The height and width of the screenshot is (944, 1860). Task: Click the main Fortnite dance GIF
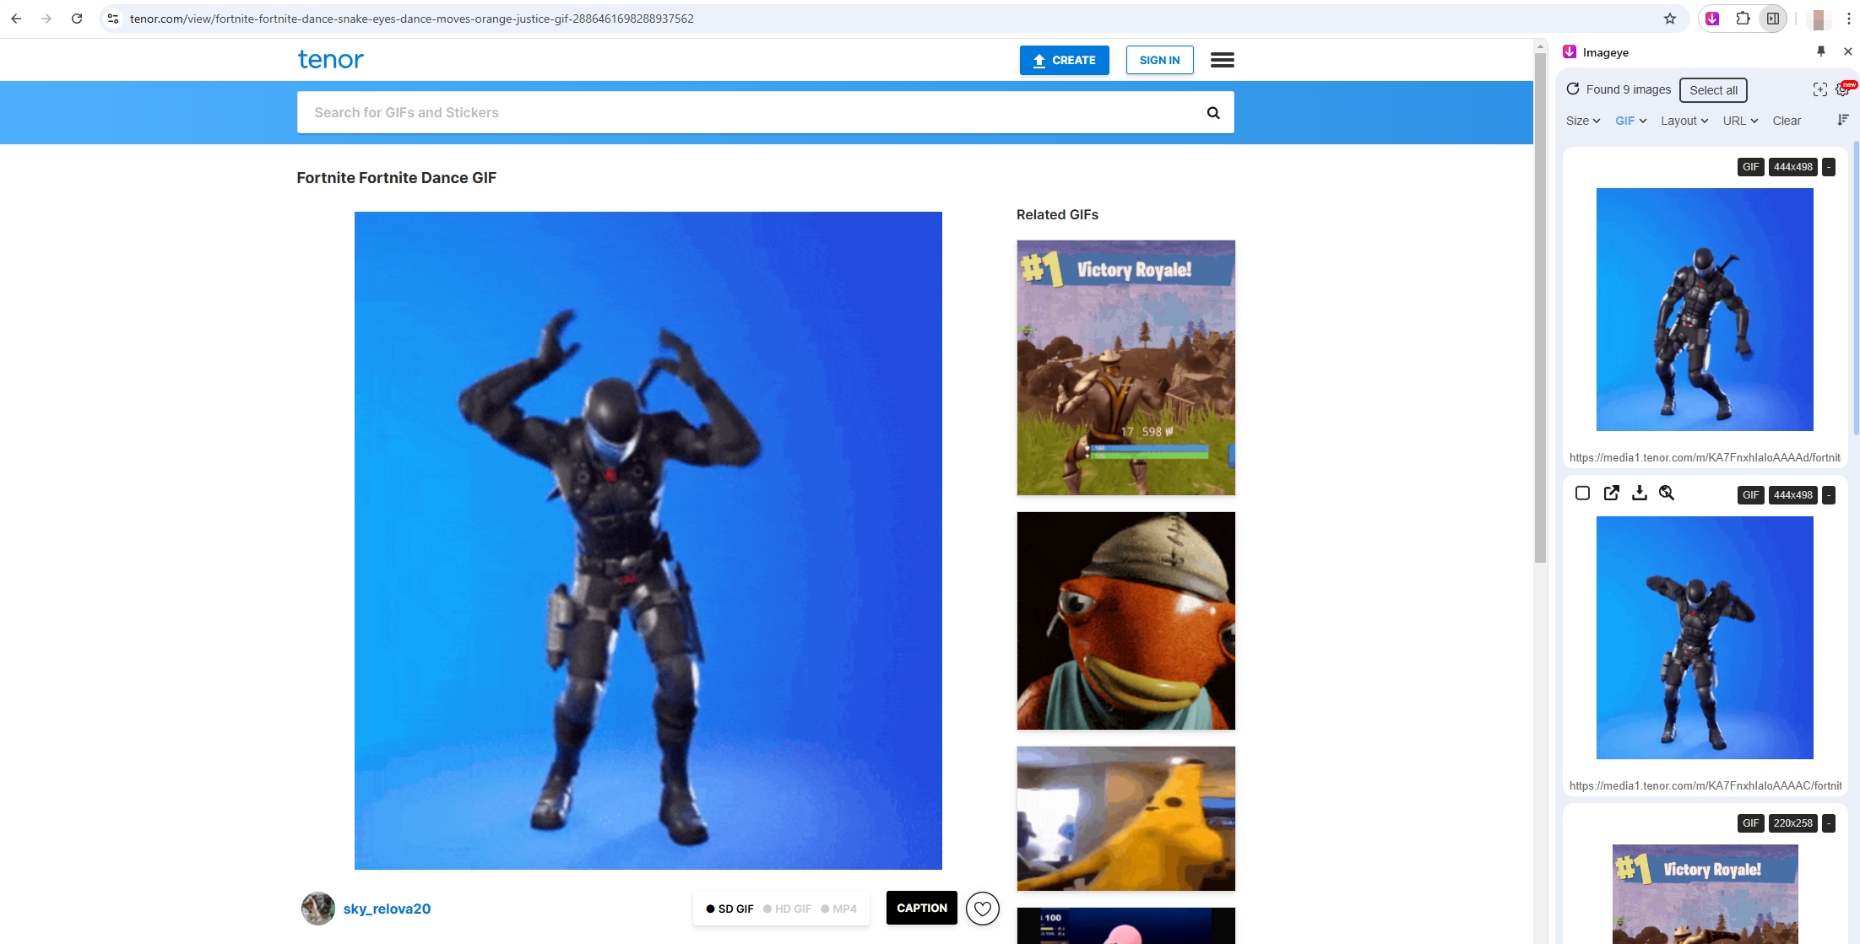(648, 541)
